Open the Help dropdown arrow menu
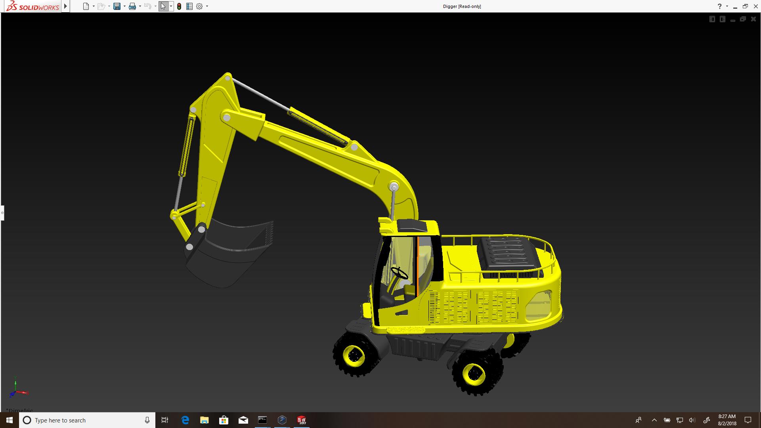The width and height of the screenshot is (761, 428). [x=727, y=6]
